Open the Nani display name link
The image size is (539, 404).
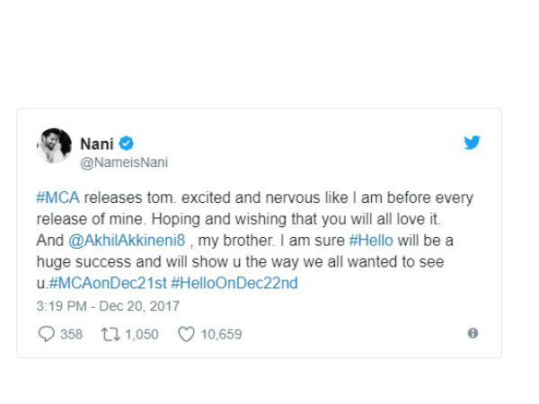(98, 143)
